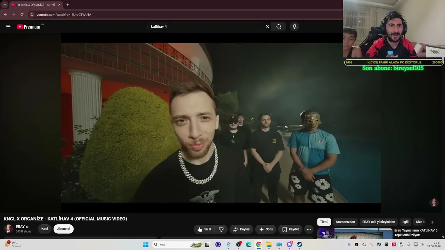
Task: Click the music video player
Action: click(x=221, y=123)
